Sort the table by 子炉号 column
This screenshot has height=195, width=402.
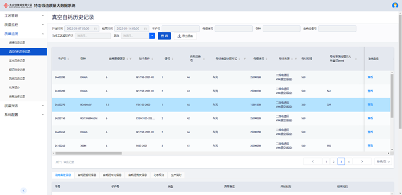(x=68, y=58)
